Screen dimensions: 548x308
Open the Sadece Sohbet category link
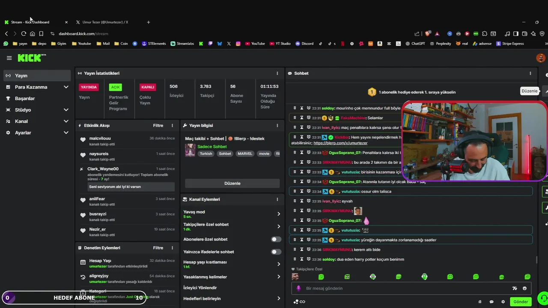point(212,147)
